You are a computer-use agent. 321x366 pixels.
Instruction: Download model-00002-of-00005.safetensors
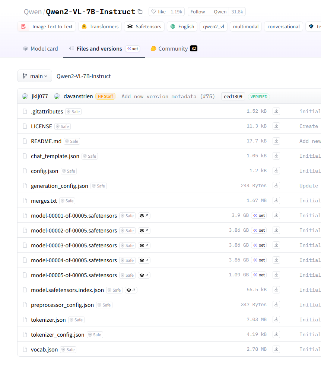pyautogui.click(x=276, y=230)
